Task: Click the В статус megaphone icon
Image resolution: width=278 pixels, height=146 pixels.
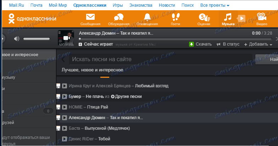Action: pyautogui.click(x=218, y=45)
